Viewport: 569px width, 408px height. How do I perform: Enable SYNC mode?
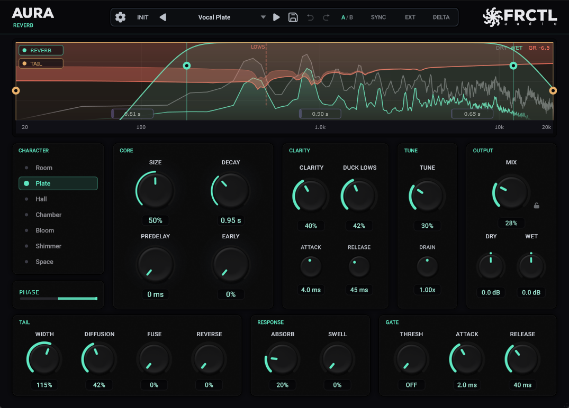click(378, 17)
